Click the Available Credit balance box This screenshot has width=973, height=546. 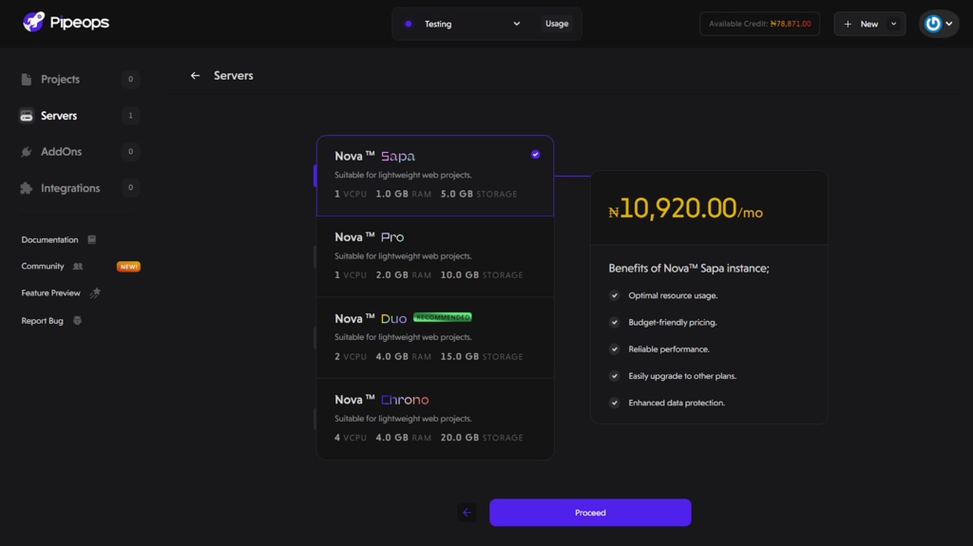759,24
